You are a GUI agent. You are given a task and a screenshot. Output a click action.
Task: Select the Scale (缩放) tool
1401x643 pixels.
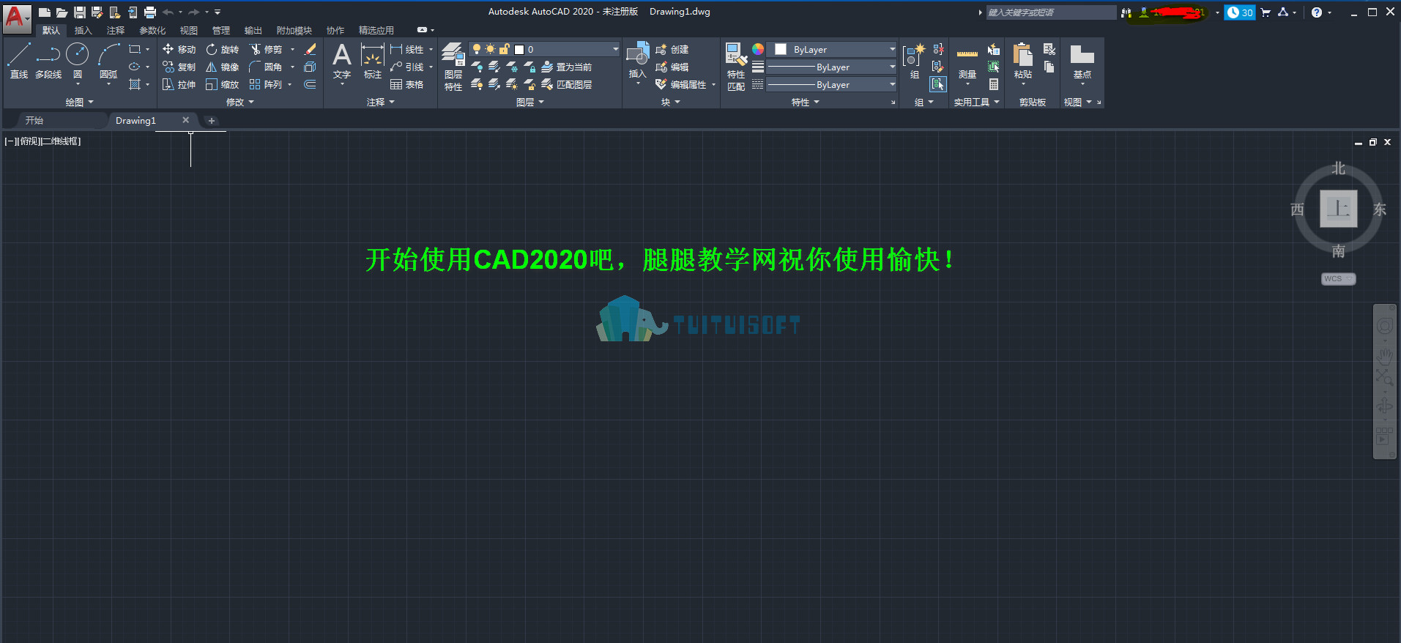(223, 84)
